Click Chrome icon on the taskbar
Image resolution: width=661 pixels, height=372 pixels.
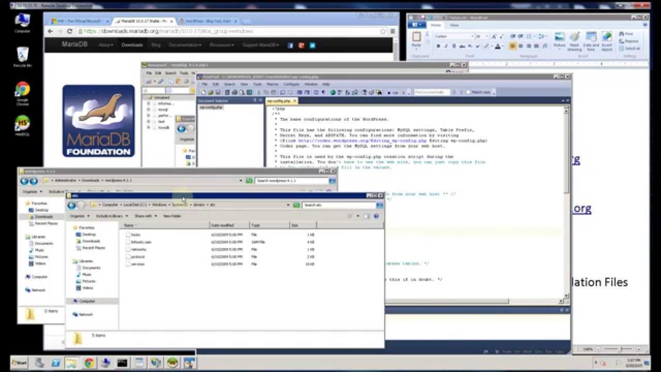88,363
